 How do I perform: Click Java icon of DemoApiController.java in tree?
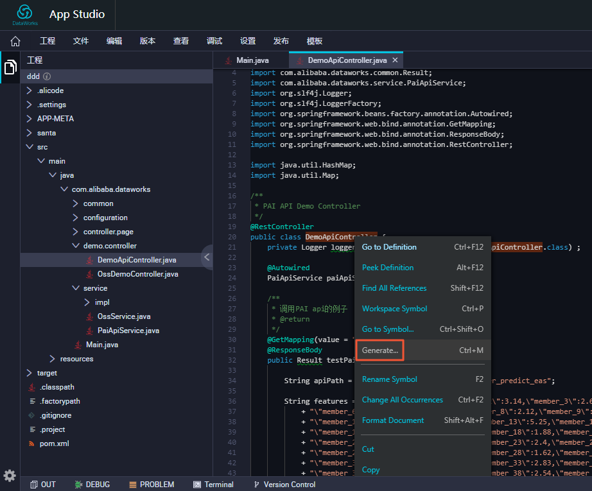(x=89, y=260)
